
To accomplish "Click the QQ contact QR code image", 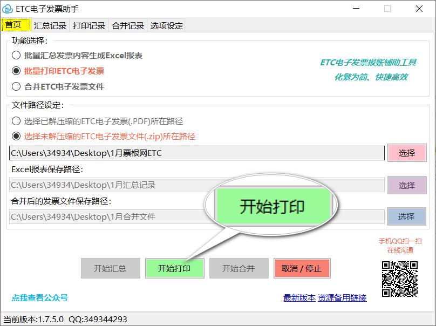I will [399, 279].
